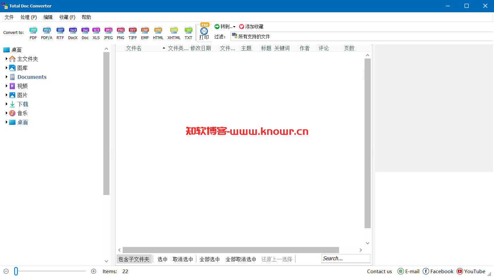Sort by 修改日期 column header

pyautogui.click(x=201, y=48)
